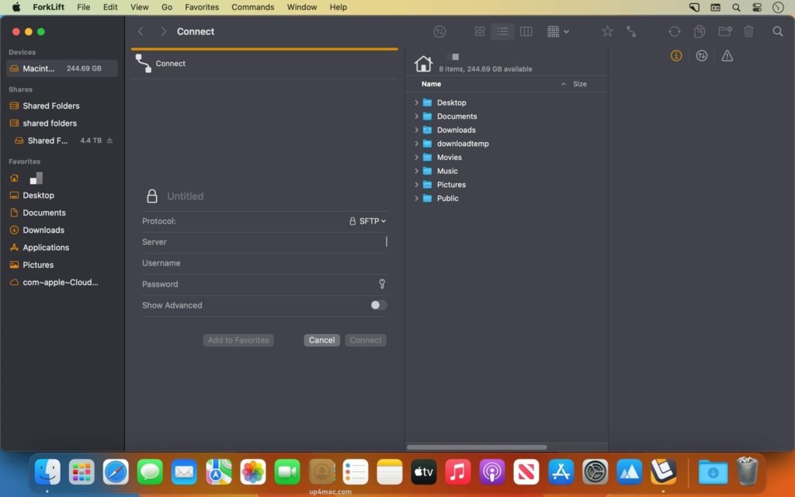The height and width of the screenshot is (497, 795).
Task: Open Search from the toolbar magnifier
Action: [779, 31]
